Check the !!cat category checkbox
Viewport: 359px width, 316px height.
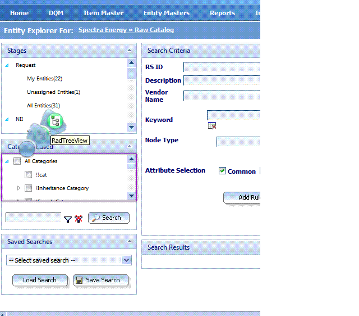[29, 175]
